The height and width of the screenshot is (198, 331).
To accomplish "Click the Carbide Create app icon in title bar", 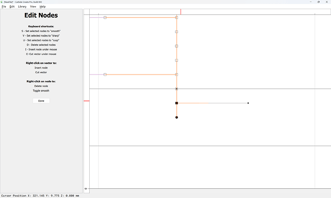I will pyautogui.click(x=2, y=2).
